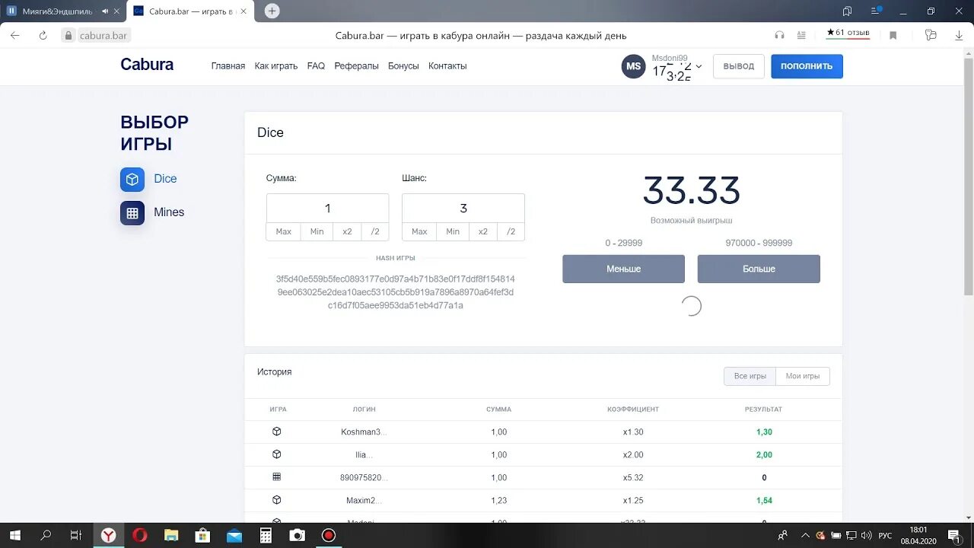Mute the Мияги&Эндшпиль tab sound
Viewport: 974px width, 548px height.
104,11
